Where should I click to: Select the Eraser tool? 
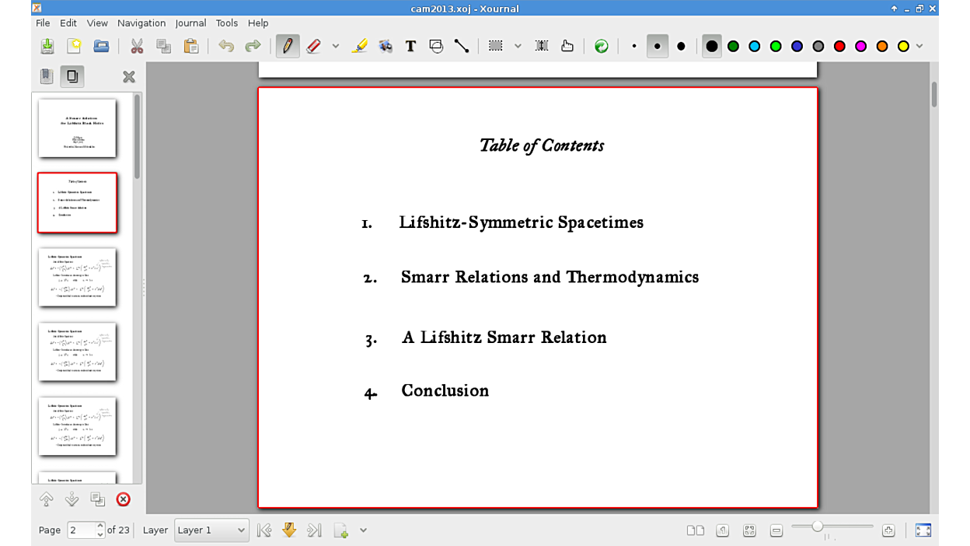pos(314,47)
